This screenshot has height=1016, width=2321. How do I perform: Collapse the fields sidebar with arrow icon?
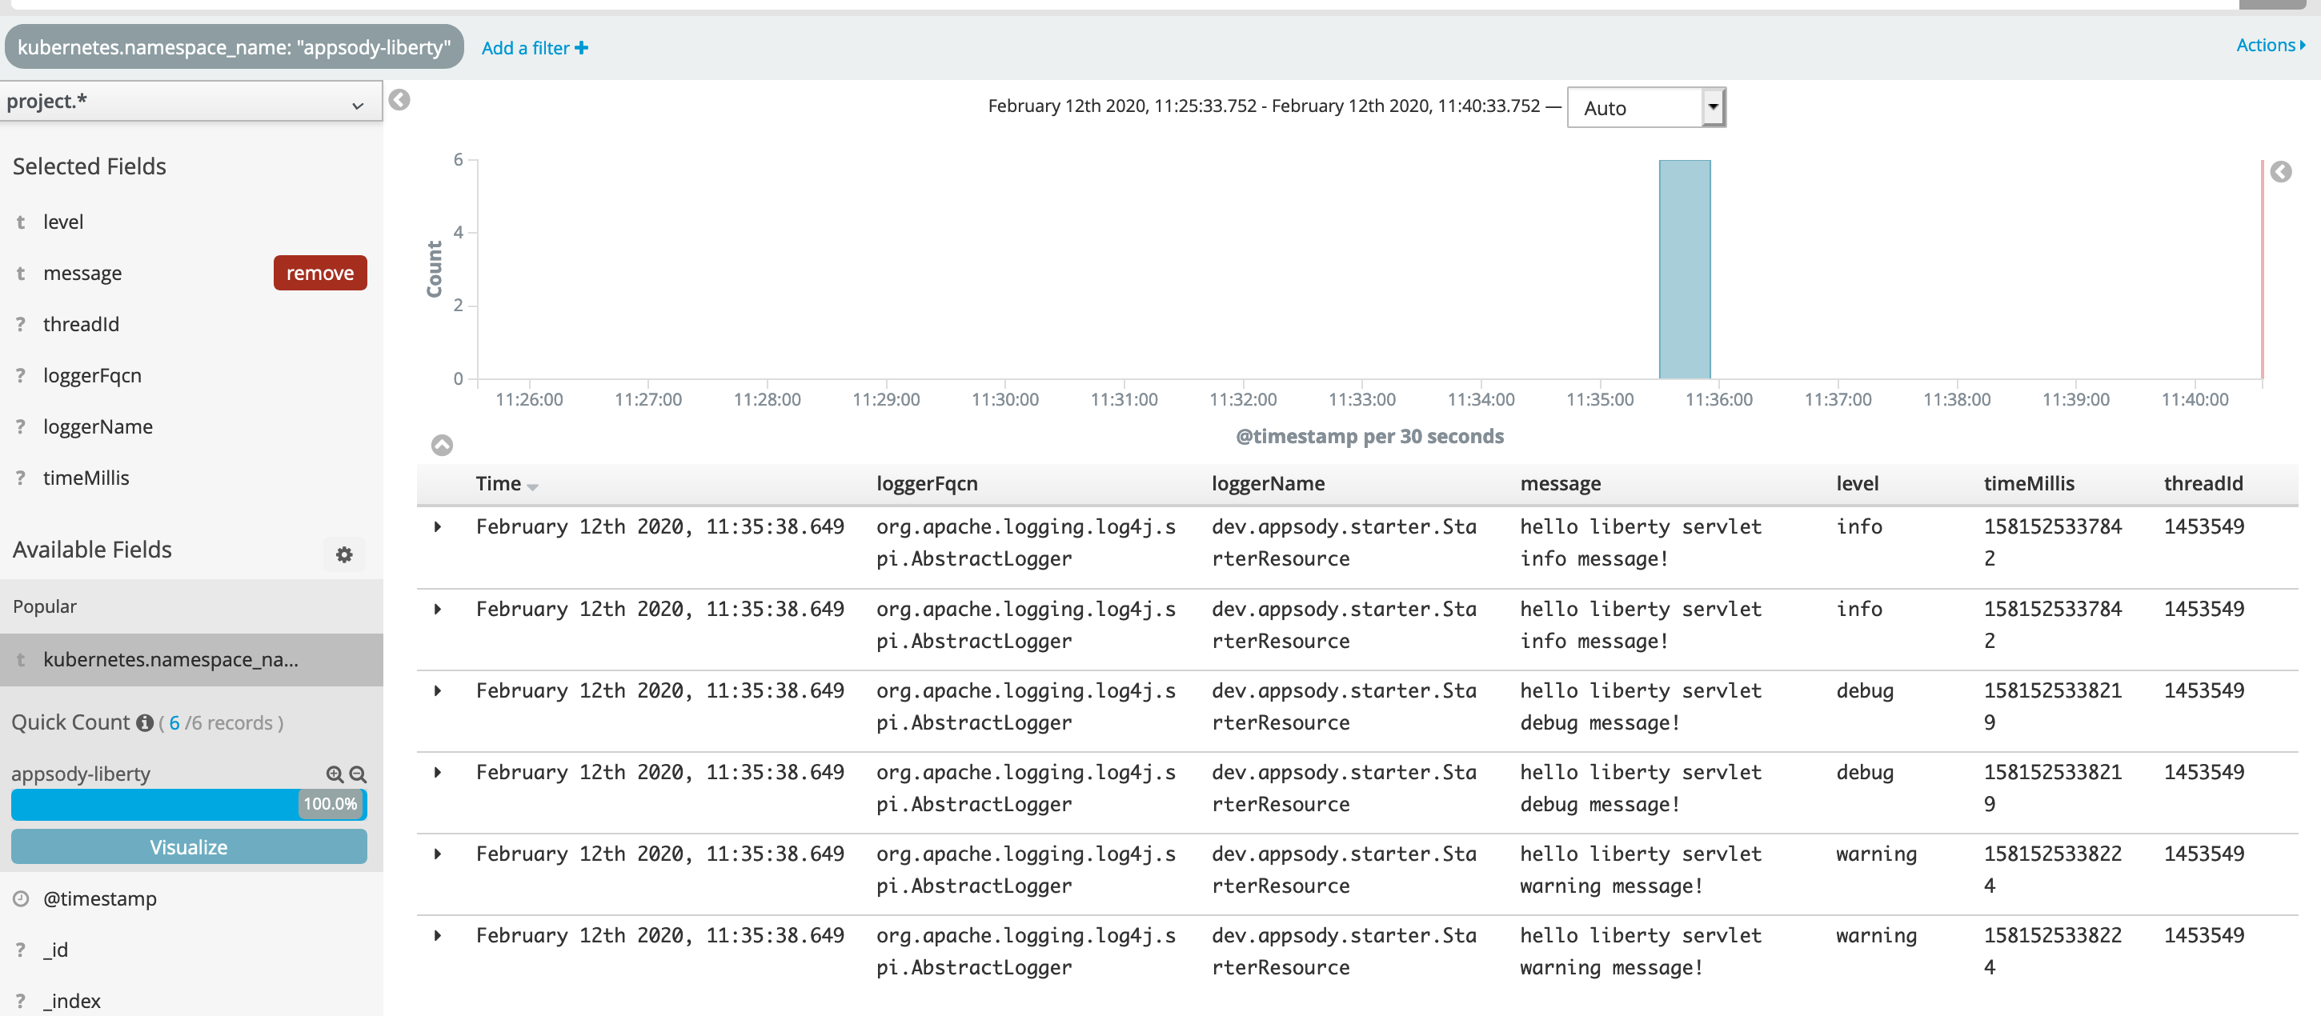pos(399,100)
